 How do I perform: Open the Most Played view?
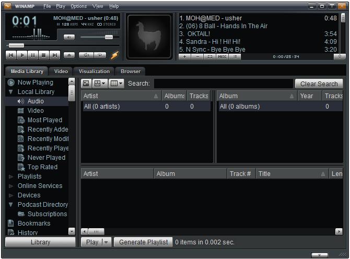tap(45, 120)
